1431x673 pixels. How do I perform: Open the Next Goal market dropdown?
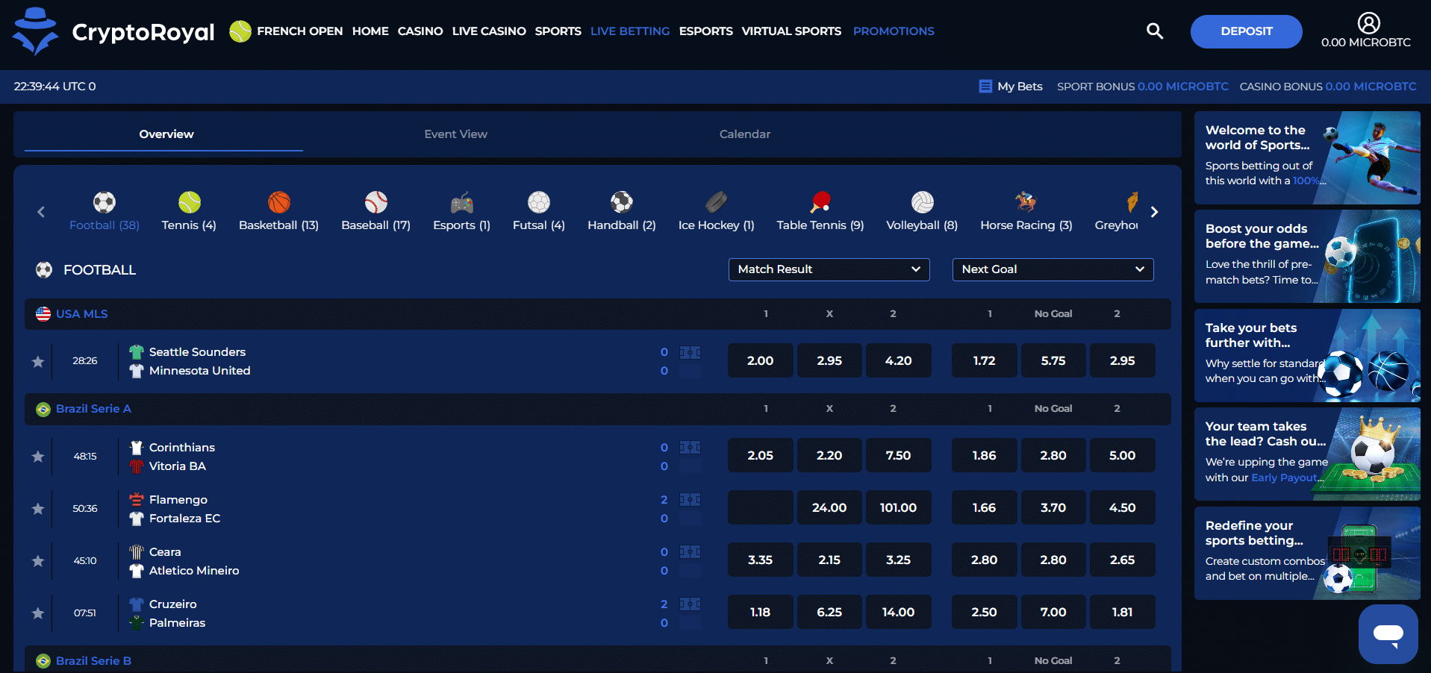click(1053, 269)
